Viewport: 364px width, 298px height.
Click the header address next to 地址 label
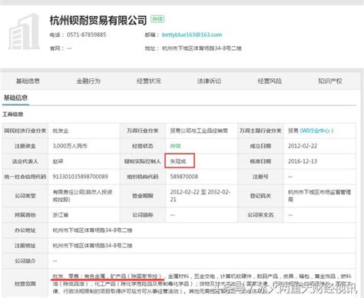(x=202, y=48)
